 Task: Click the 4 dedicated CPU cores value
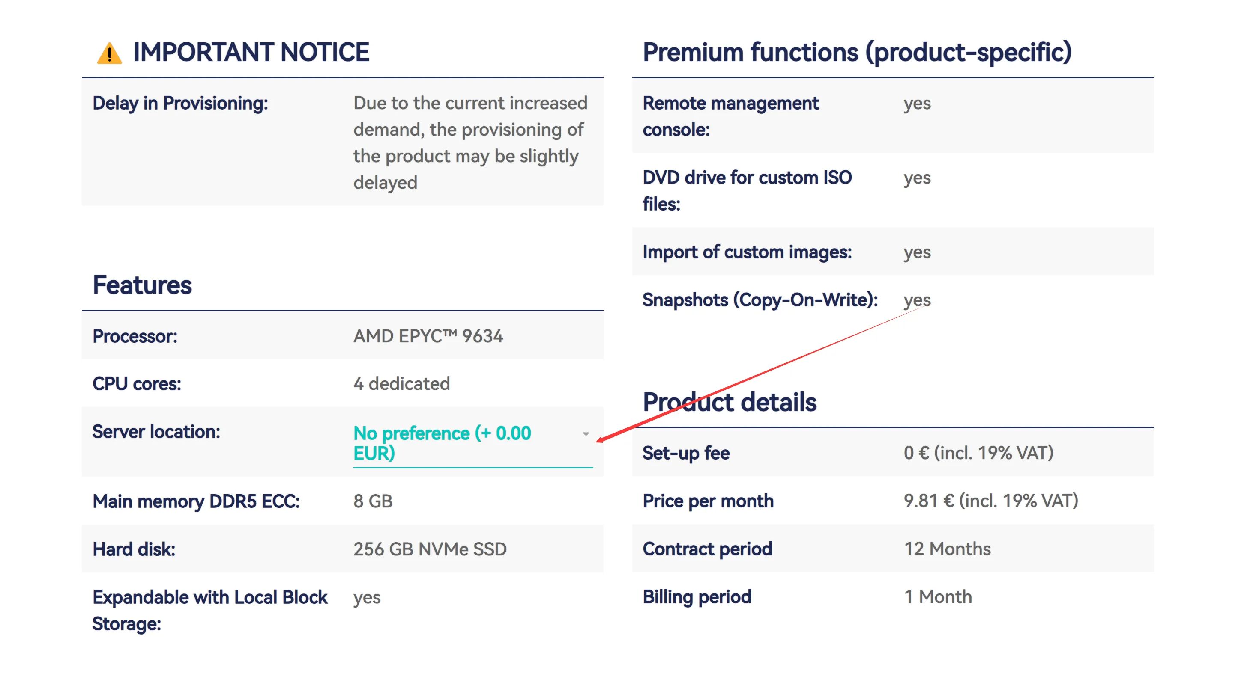pos(401,383)
